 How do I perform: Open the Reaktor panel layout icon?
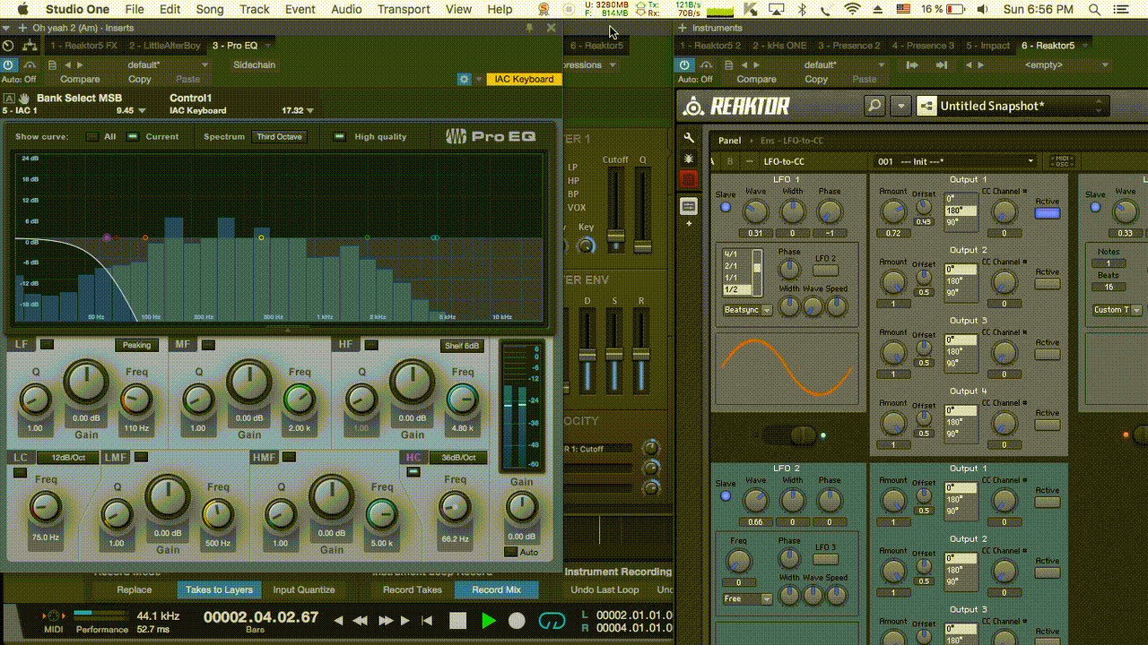[689, 206]
